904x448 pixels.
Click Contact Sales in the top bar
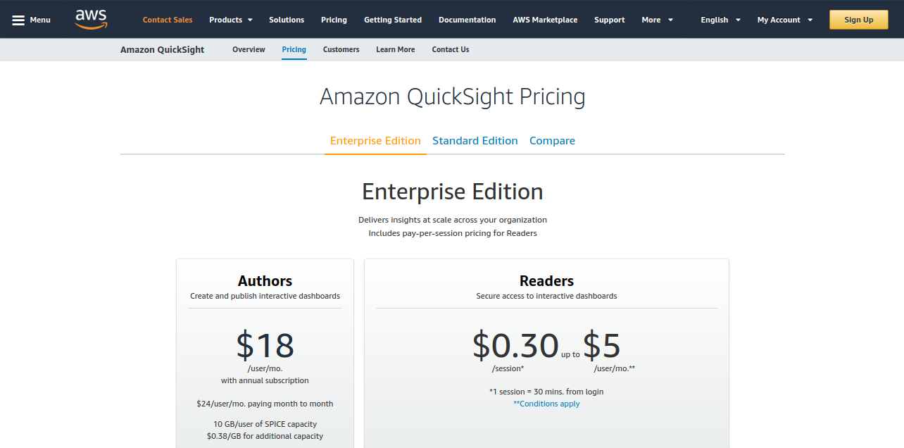coord(168,20)
